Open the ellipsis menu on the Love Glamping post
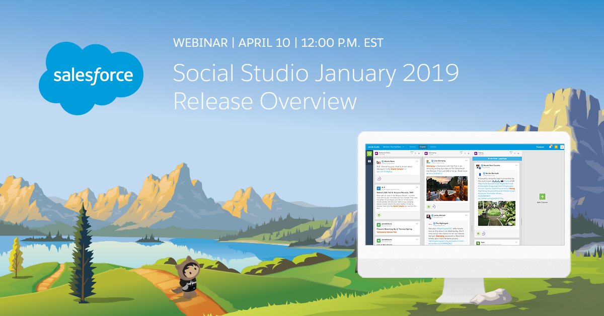Image resolution: width=604 pixels, height=316 pixels. click(x=466, y=161)
